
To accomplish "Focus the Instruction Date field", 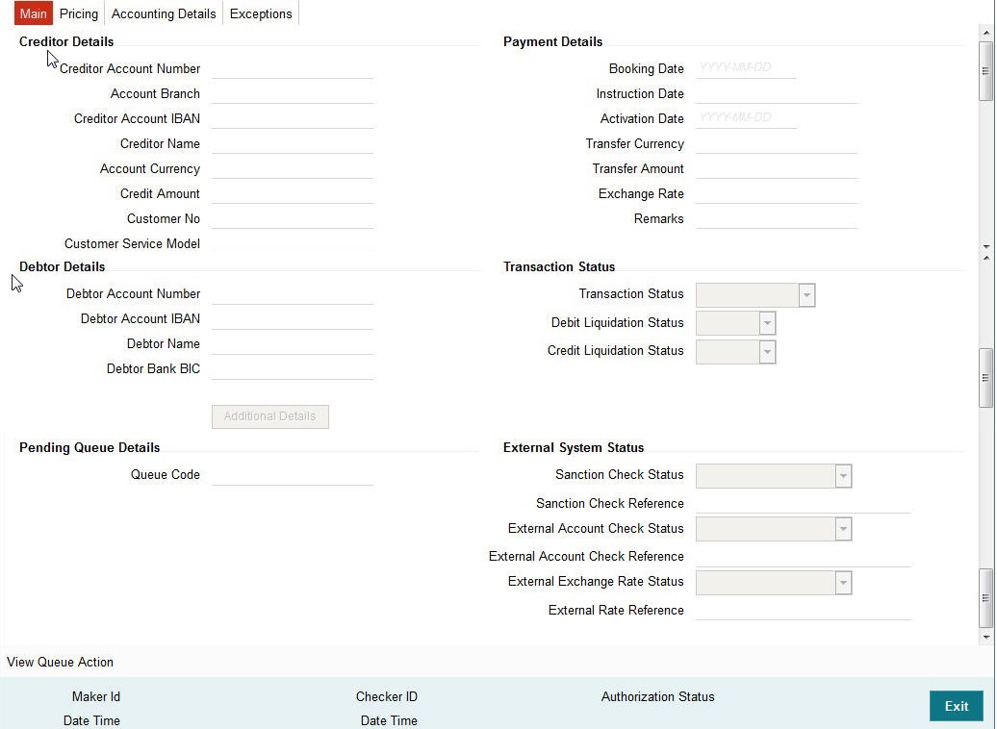I will click(777, 92).
